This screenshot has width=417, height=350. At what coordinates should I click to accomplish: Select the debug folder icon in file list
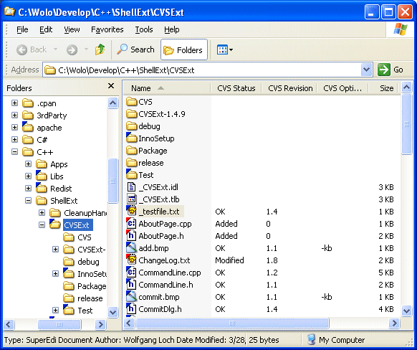click(131, 126)
